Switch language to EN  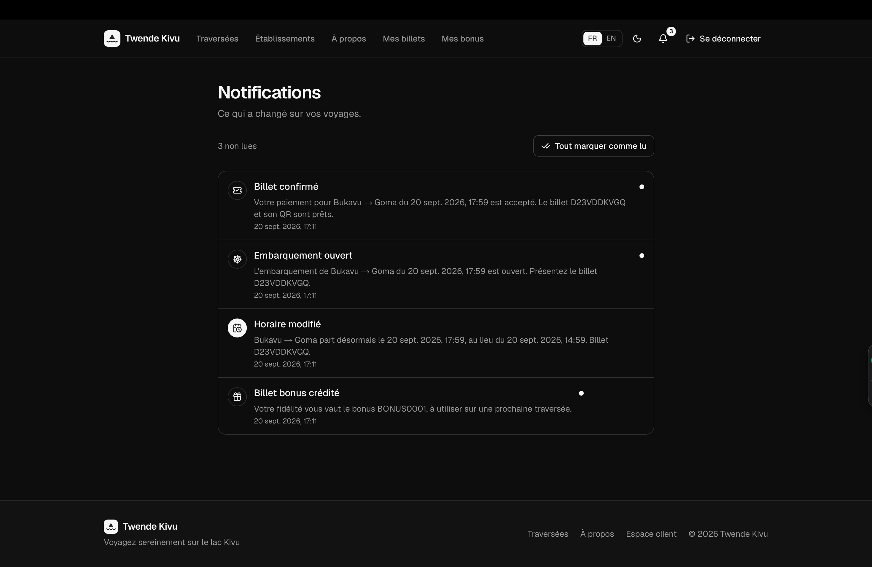click(611, 39)
